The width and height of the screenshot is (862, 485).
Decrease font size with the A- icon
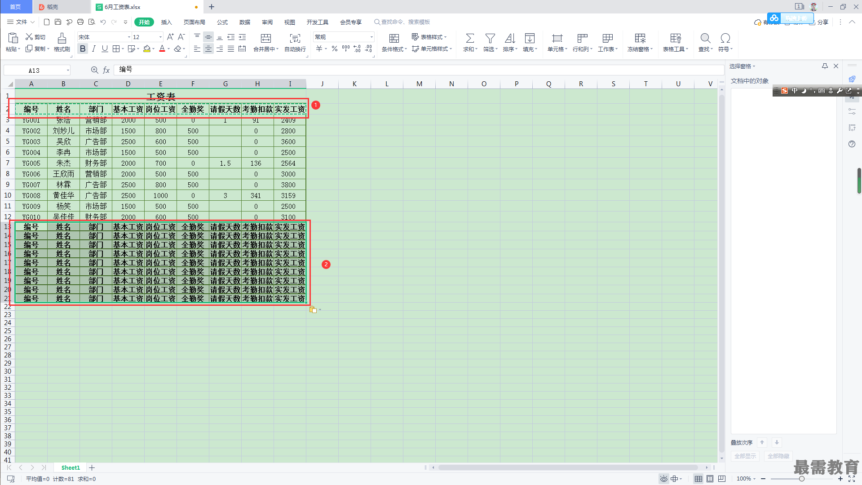pos(181,37)
